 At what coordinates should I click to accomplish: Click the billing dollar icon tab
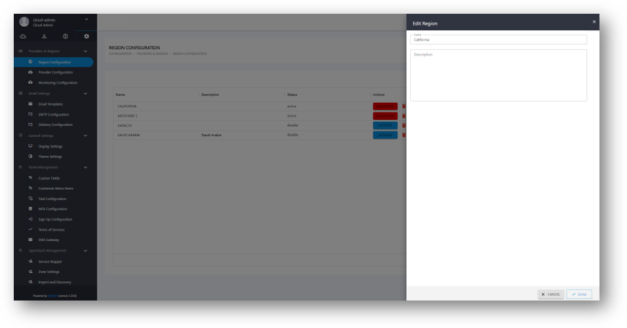pos(66,37)
